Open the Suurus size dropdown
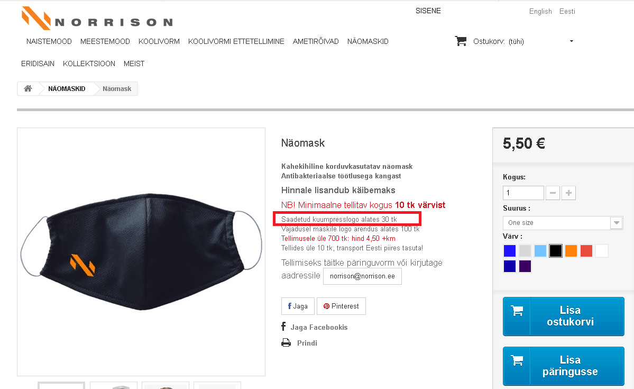 tap(563, 223)
